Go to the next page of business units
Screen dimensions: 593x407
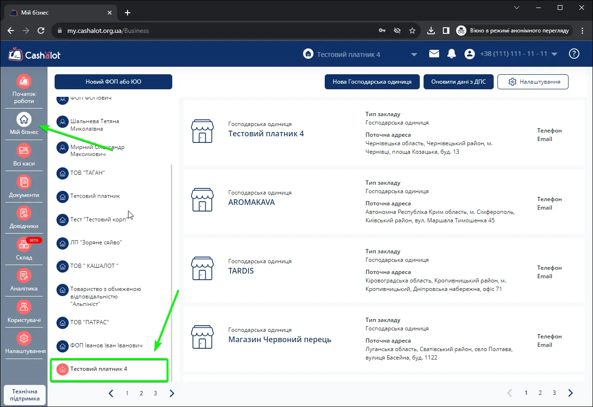(570, 393)
